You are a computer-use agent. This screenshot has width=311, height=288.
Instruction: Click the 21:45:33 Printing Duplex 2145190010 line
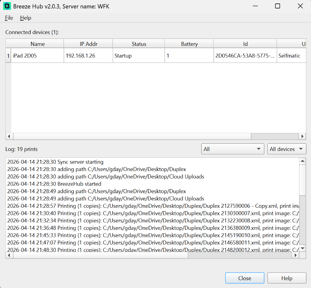[x=153, y=235]
